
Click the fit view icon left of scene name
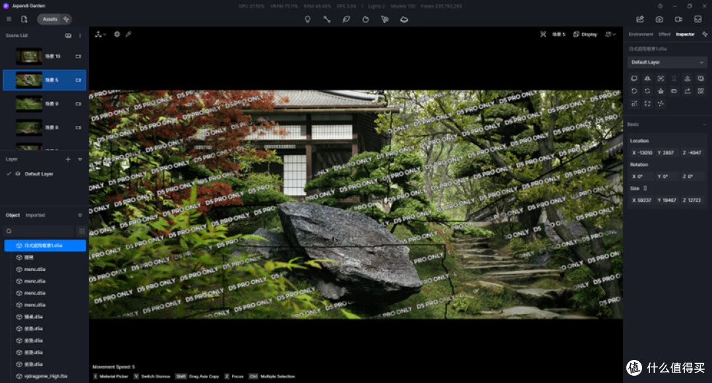543,34
